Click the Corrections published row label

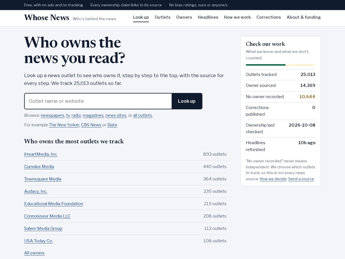point(257,111)
